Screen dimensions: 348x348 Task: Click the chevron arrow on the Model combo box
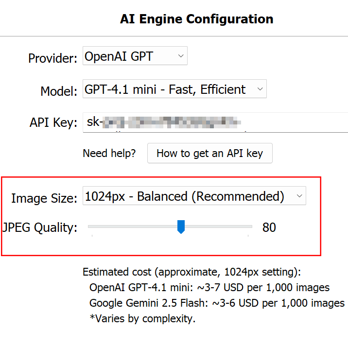[260, 89]
